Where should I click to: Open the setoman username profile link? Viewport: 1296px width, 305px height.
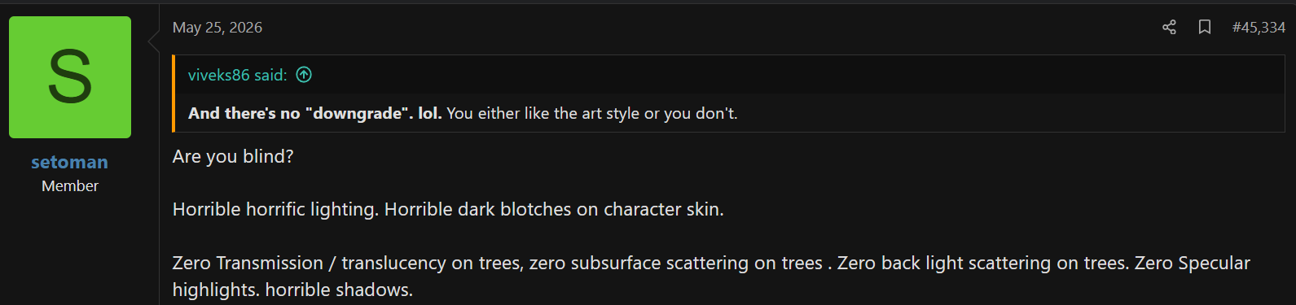point(70,163)
